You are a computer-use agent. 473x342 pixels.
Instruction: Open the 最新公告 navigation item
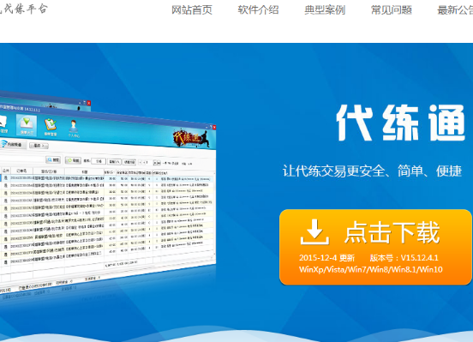[x=455, y=10]
